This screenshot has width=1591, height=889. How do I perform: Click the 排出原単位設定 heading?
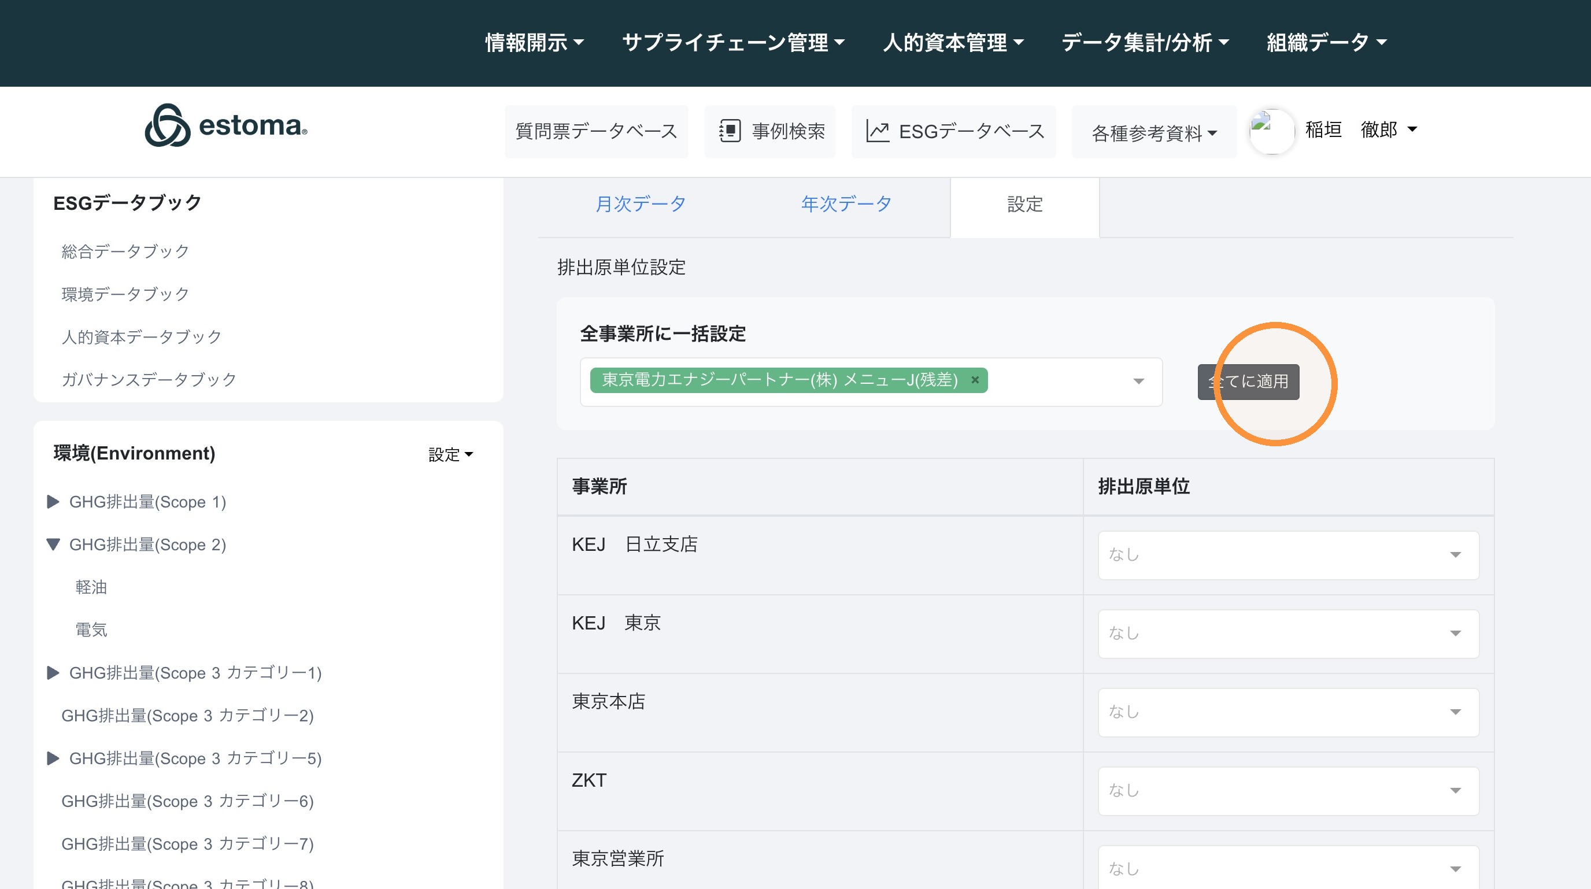click(621, 267)
